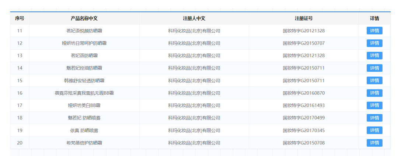
Task: Click the 产品名称中文 column header
Action: 84,18
